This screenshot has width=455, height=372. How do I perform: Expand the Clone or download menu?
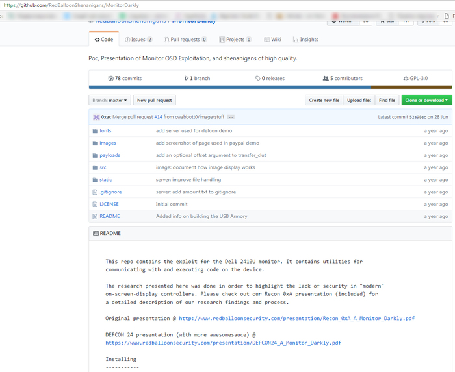click(x=425, y=100)
